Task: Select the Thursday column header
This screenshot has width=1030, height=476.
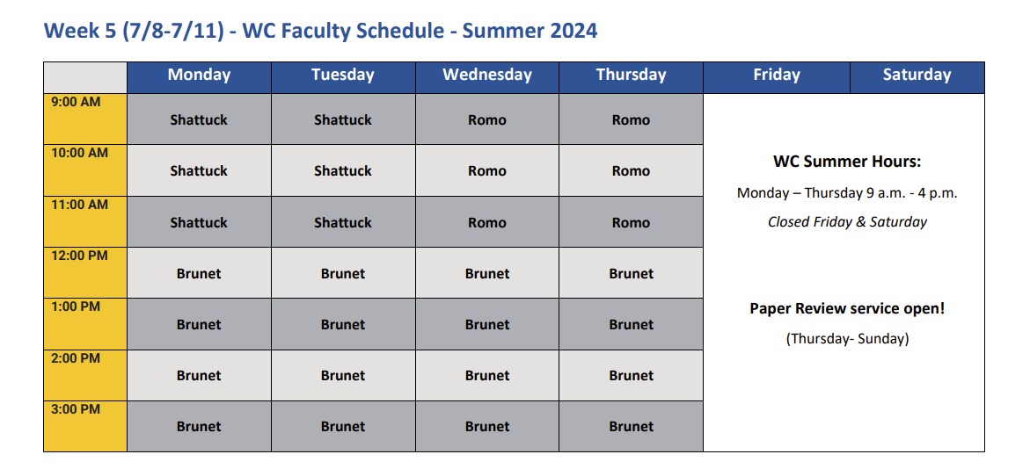Action: pyautogui.click(x=631, y=76)
